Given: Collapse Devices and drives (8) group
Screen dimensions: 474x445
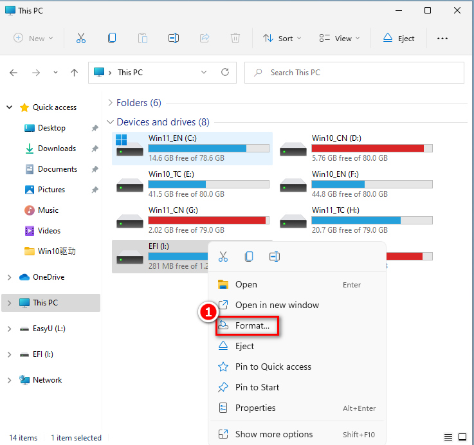Looking at the screenshot, I should [111, 122].
